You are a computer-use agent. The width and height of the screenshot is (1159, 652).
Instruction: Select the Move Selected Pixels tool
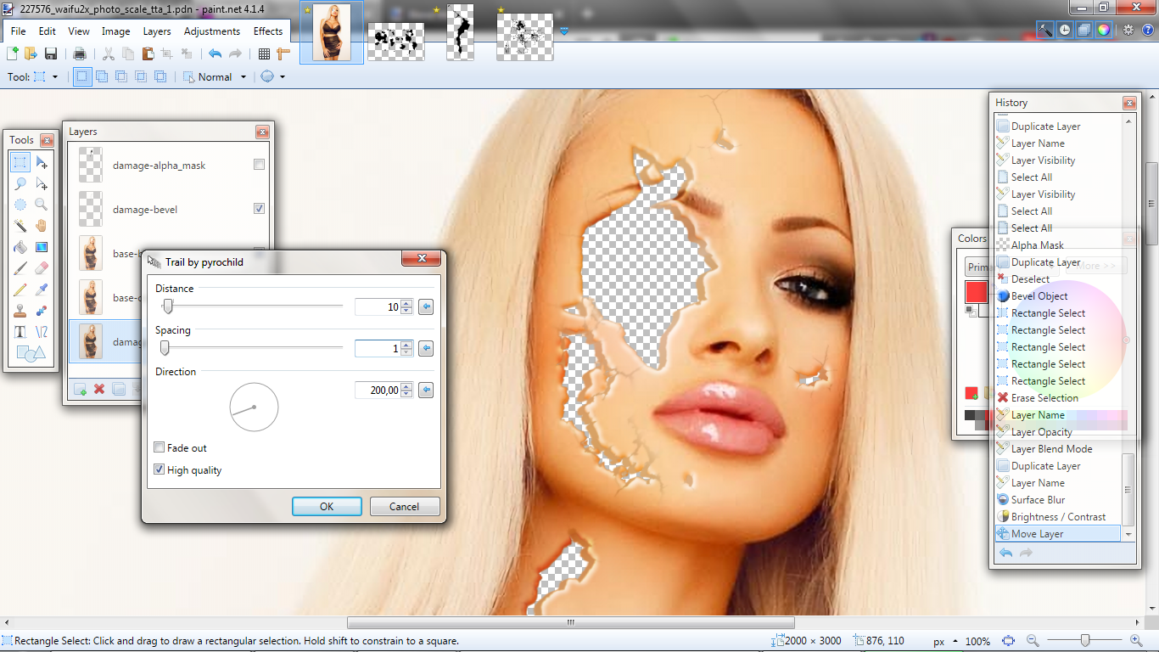[x=42, y=162]
